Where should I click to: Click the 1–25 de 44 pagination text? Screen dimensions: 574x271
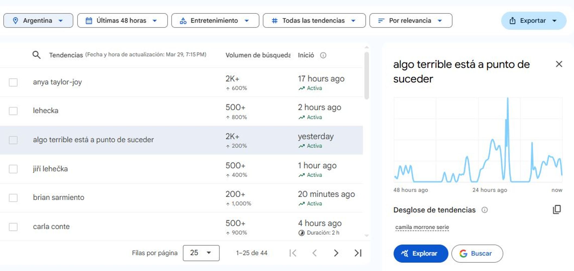point(252,253)
